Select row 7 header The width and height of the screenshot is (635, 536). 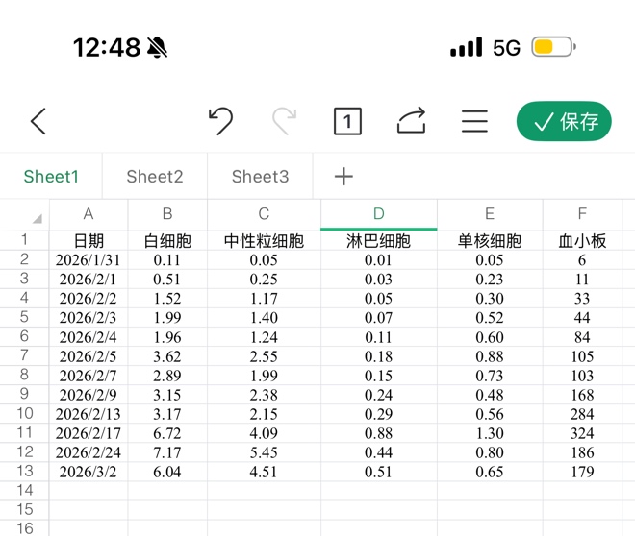click(24, 355)
